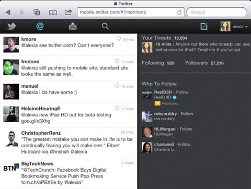Open Twitter's search magnifier icon
Viewport: 251px width, 189px height.
(105, 27)
